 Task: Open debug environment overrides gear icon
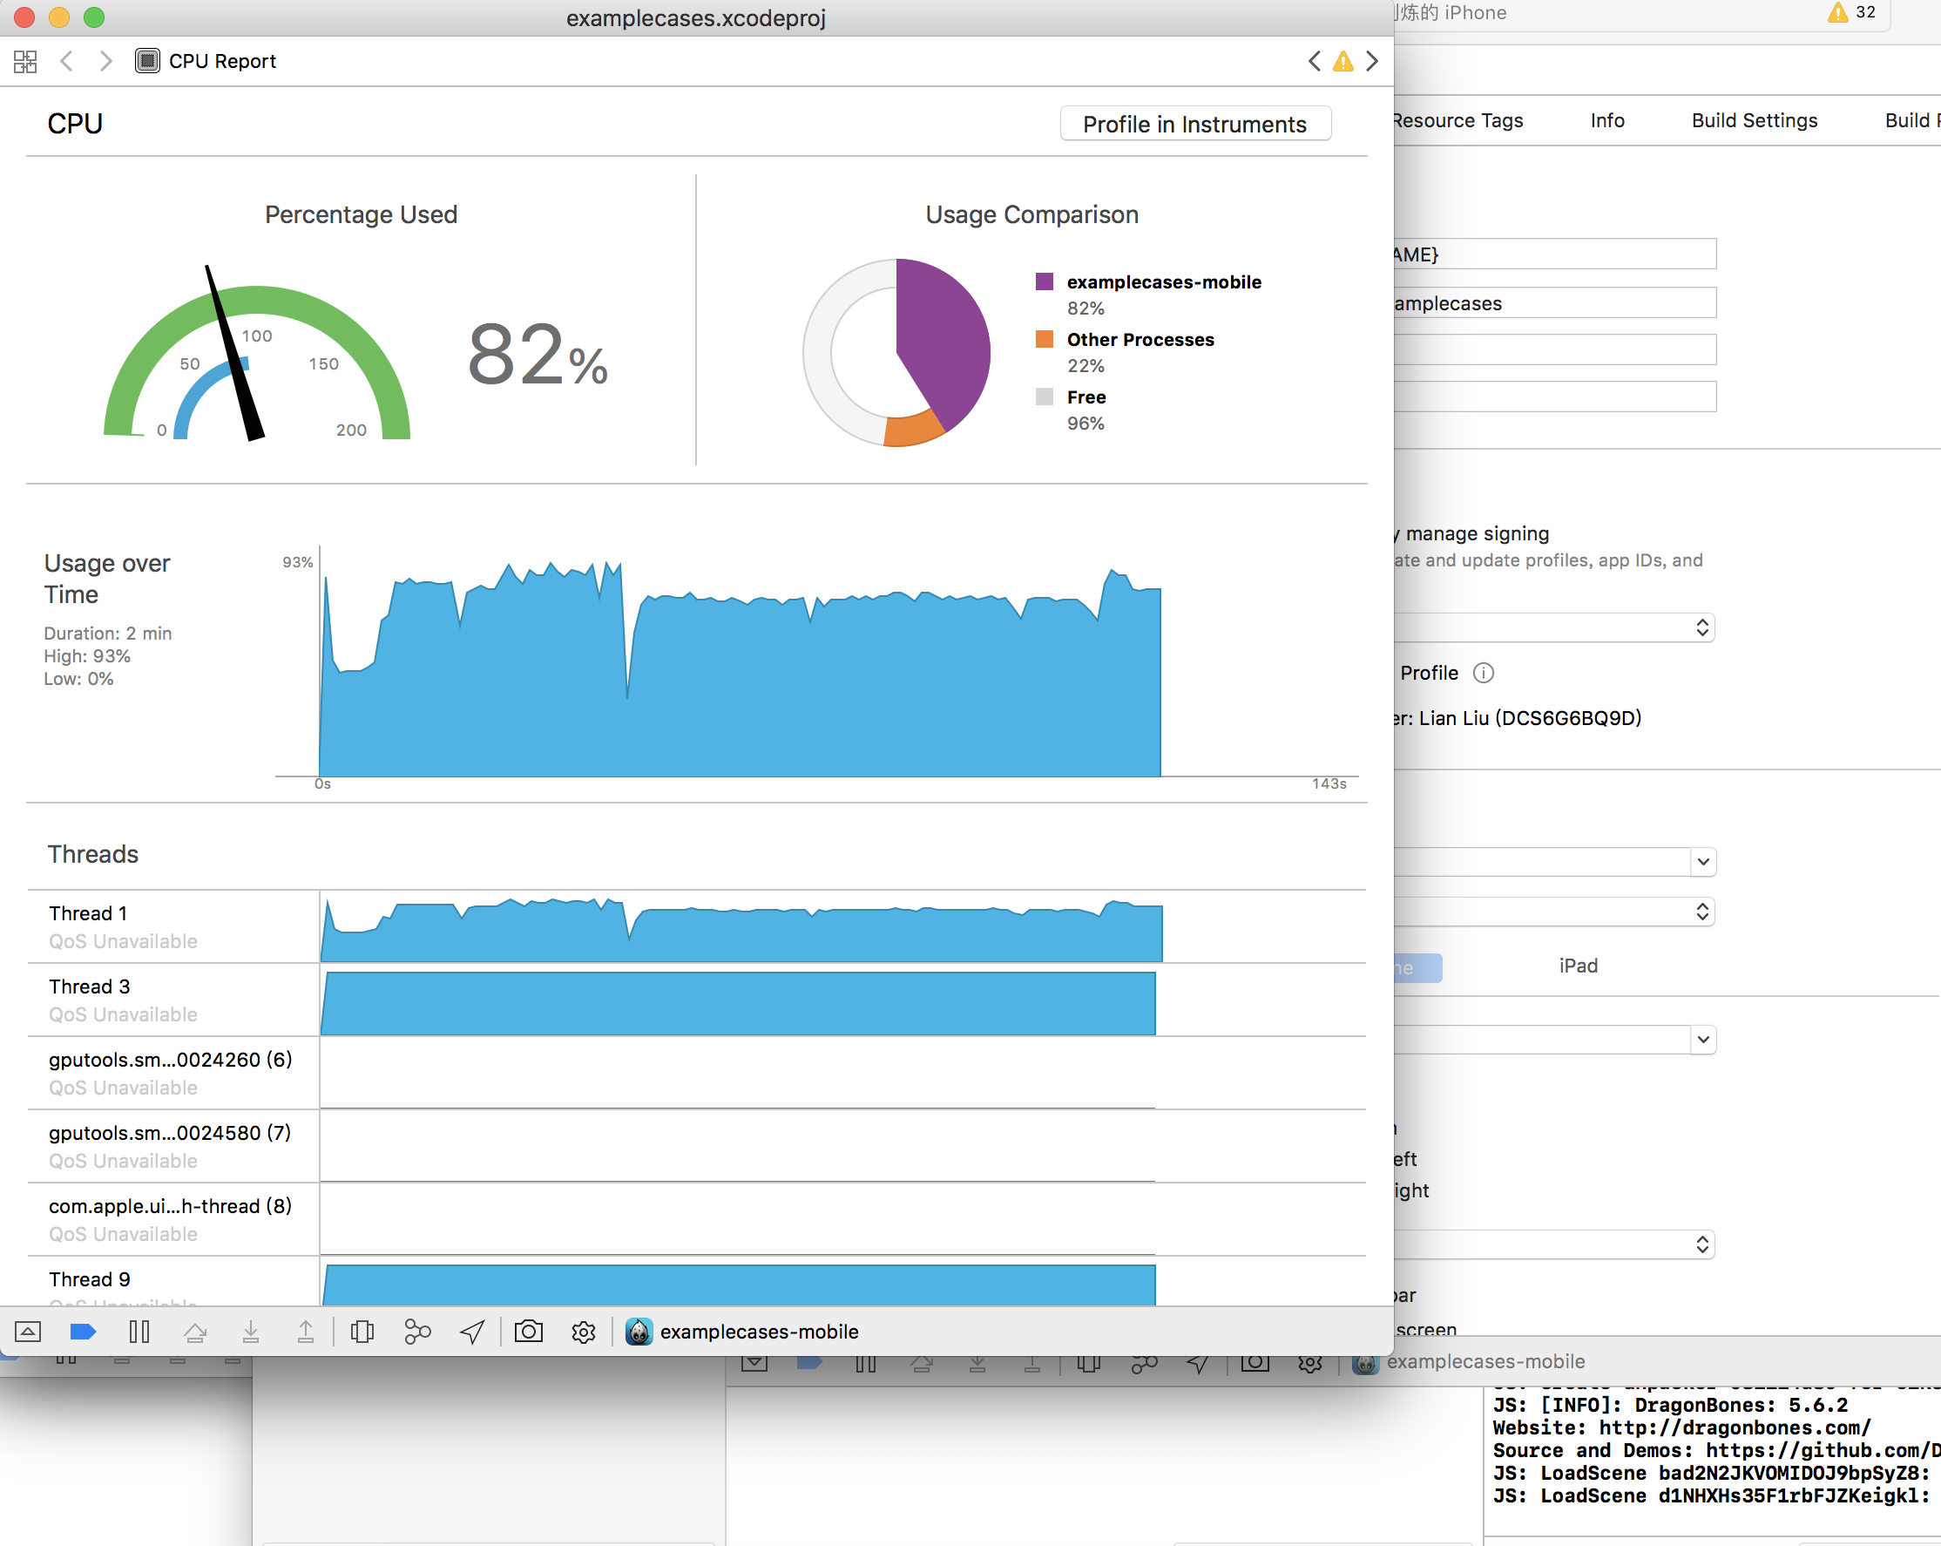point(584,1332)
